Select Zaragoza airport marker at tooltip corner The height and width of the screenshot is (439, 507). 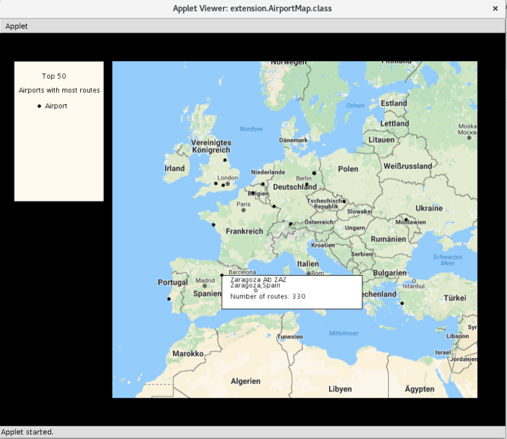coord(222,275)
